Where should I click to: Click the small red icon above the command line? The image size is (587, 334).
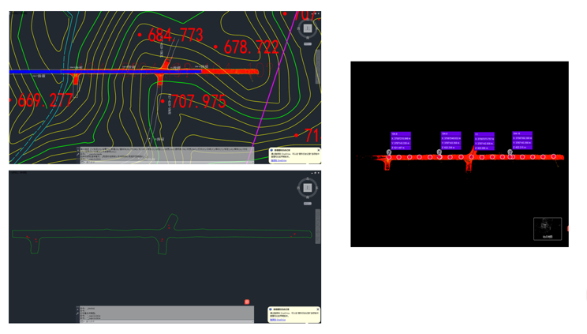[x=247, y=302]
